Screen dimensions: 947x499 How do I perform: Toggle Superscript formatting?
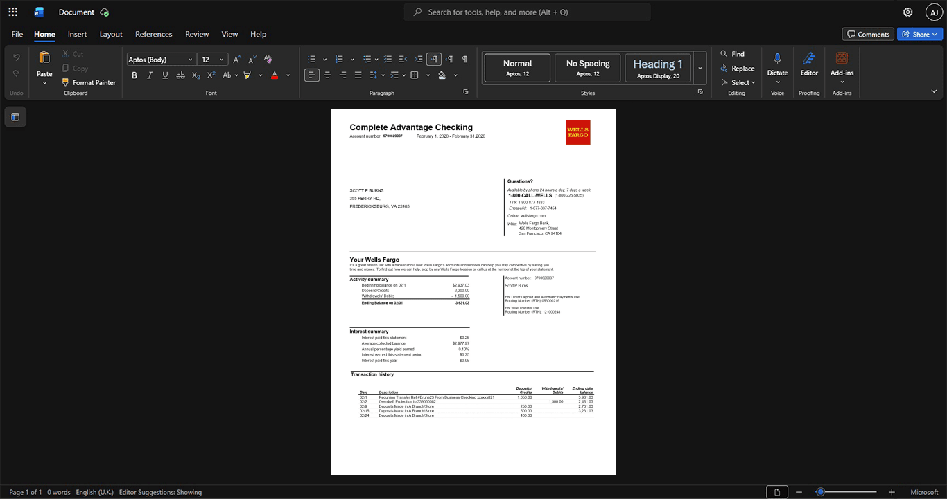(211, 75)
